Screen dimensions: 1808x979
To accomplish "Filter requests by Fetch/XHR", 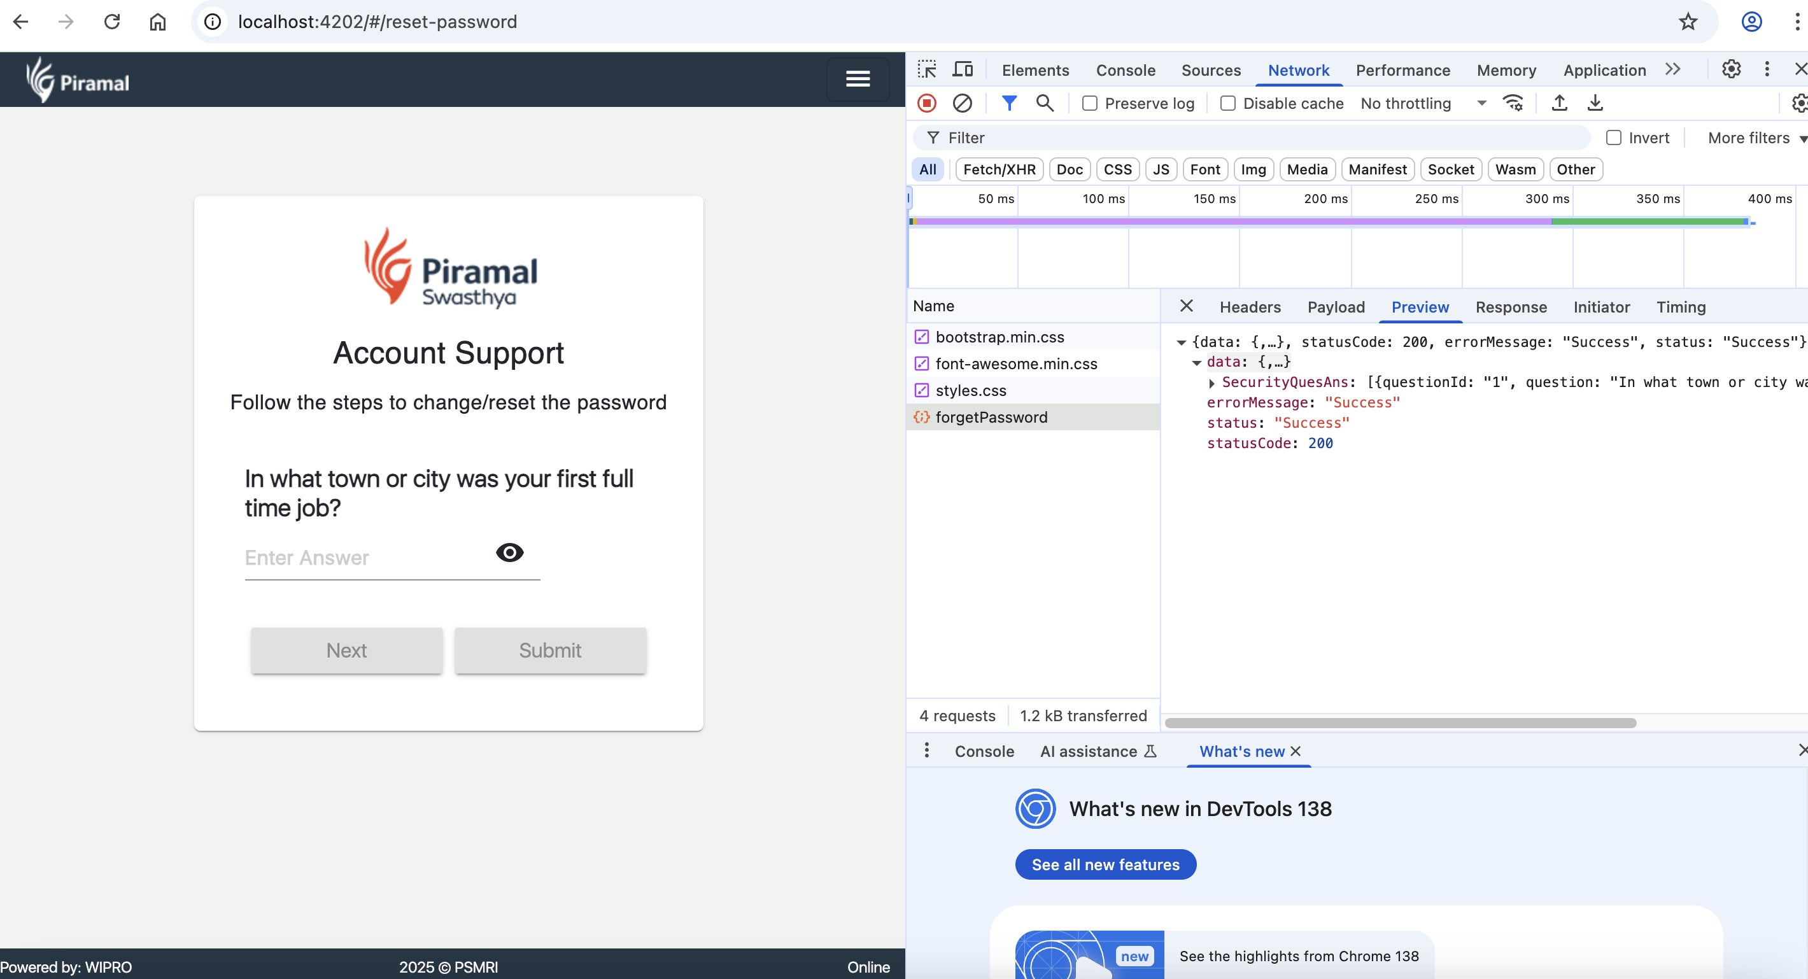I will point(999,169).
